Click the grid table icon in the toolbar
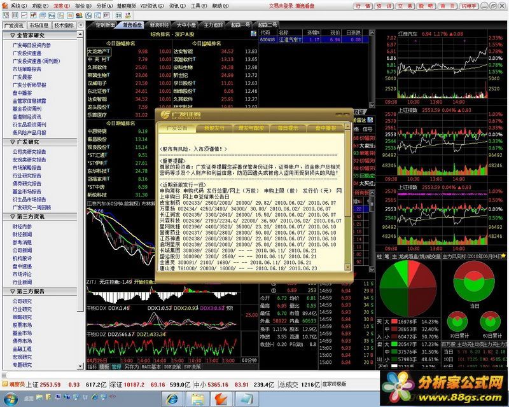509x407 pixels. tap(15, 15)
